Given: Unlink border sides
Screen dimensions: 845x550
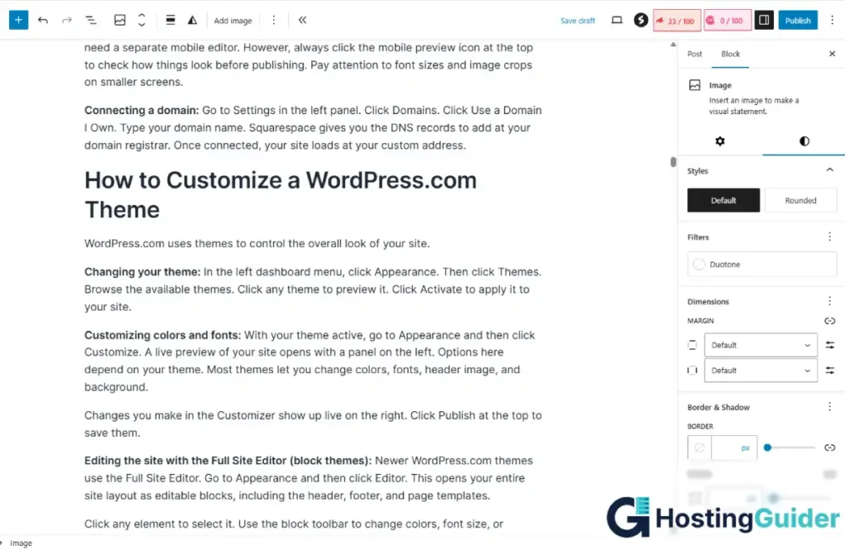Looking at the screenshot, I should 830,448.
